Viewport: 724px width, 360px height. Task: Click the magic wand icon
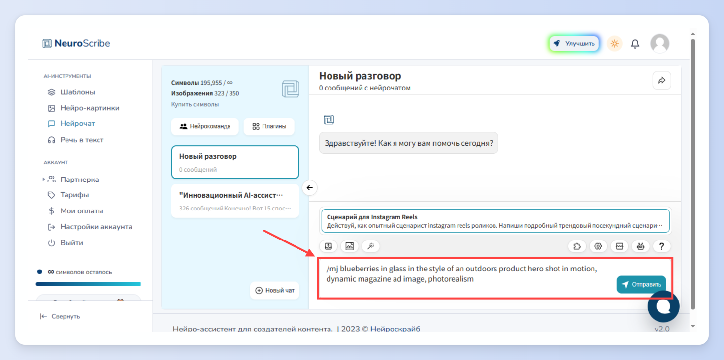click(371, 246)
